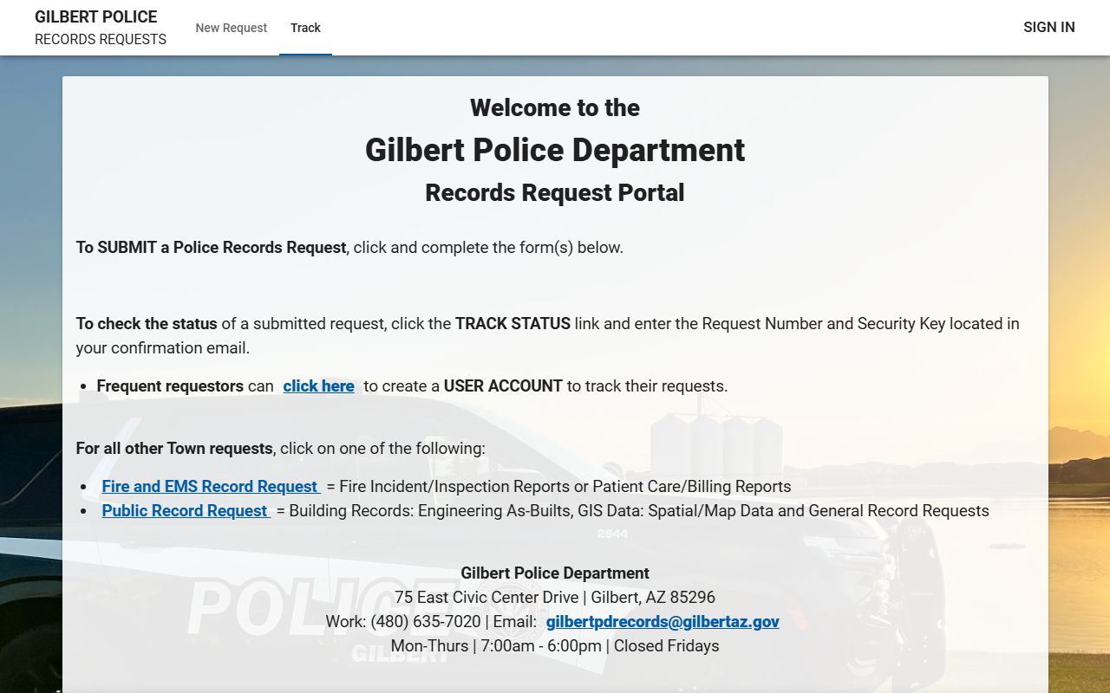Click the footer 'Gilbert Police Department' name
Screen dimensions: 1110x693
(555, 573)
